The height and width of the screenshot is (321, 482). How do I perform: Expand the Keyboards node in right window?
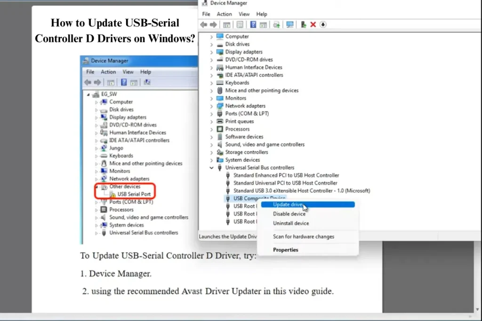point(211,83)
